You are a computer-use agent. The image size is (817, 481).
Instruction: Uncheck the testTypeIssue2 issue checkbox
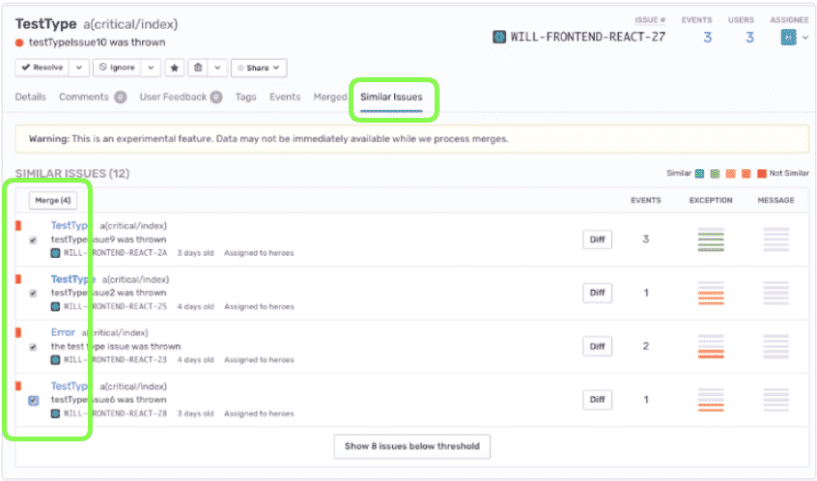[x=34, y=294]
